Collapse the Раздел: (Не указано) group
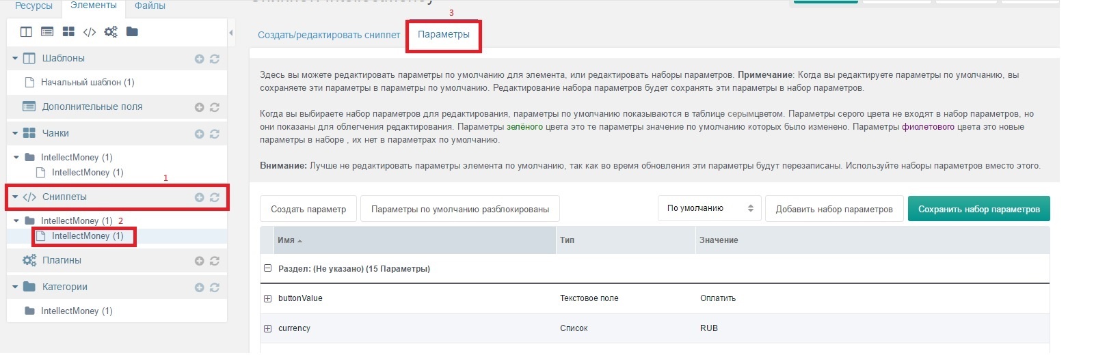This screenshot has width=1094, height=357. 268,269
